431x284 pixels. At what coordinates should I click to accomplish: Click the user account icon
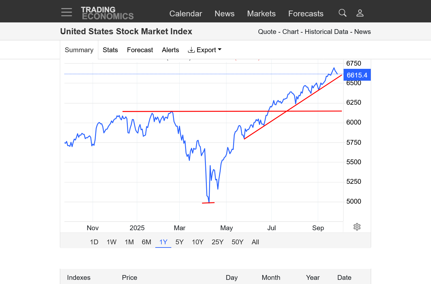(x=360, y=13)
